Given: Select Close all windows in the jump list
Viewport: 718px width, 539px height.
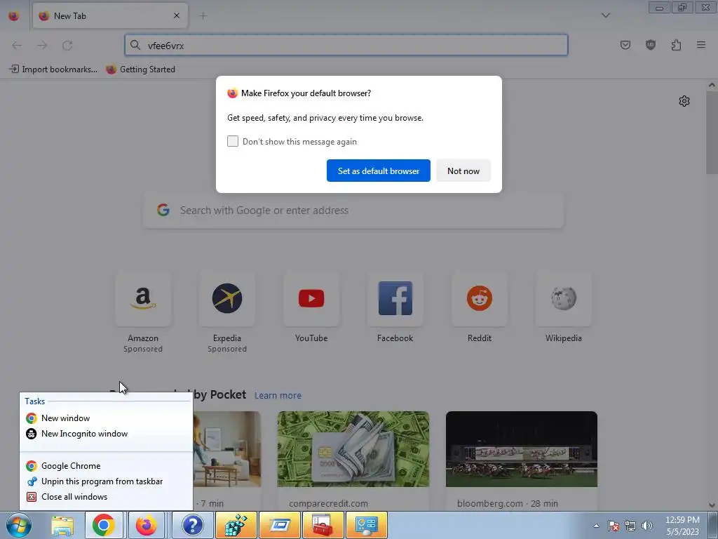Looking at the screenshot, I should point(107,497).
